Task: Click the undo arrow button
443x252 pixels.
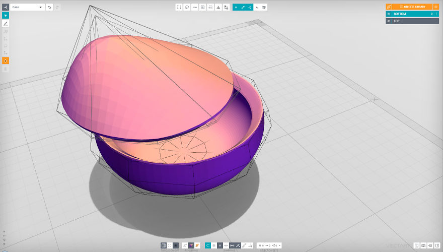Action: (49, 7)
